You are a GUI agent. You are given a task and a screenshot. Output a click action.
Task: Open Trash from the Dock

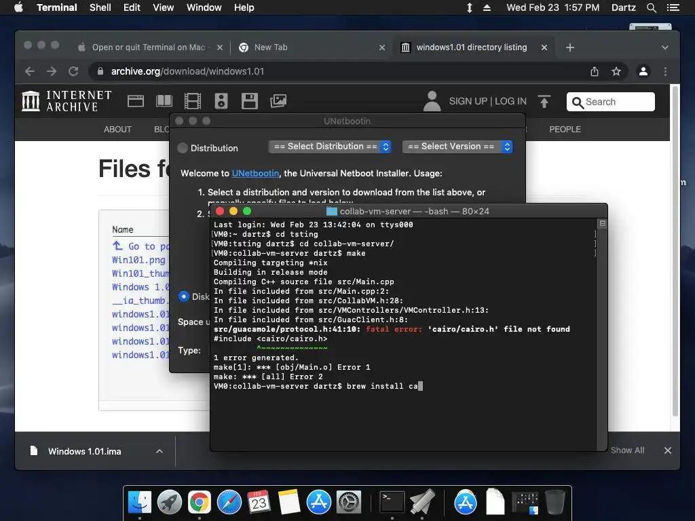555,503
